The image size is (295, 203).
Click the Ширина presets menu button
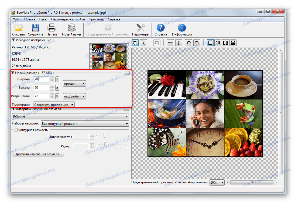click(x=57, y=79)
